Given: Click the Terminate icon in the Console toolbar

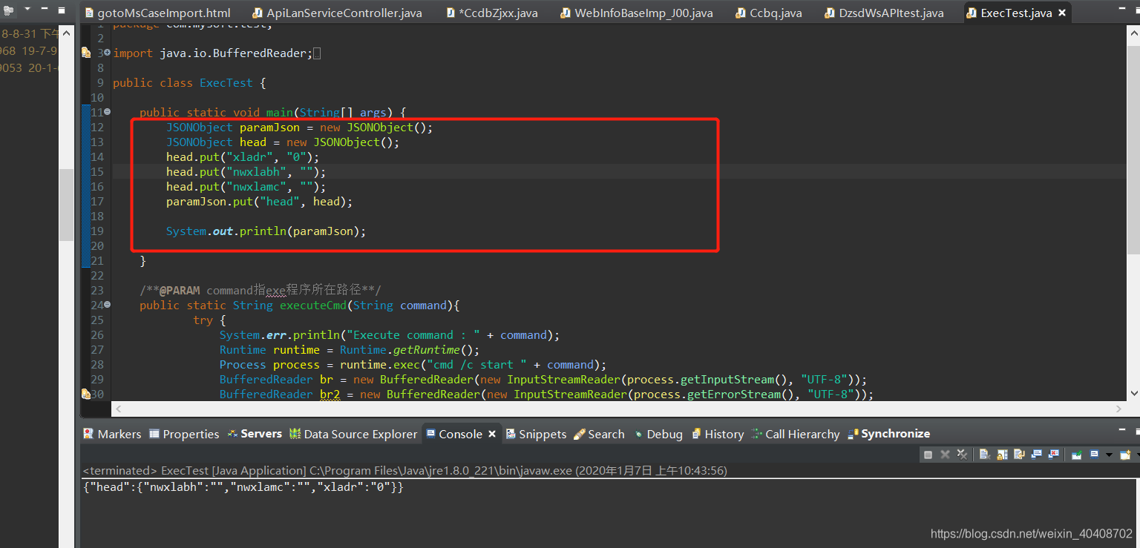Looking at the screenshot, I should tap(928, 455).
